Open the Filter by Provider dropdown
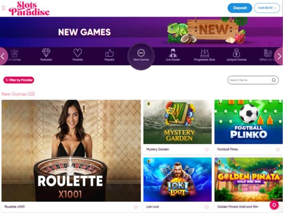The image size is (283, 213). tap(18, 80)
